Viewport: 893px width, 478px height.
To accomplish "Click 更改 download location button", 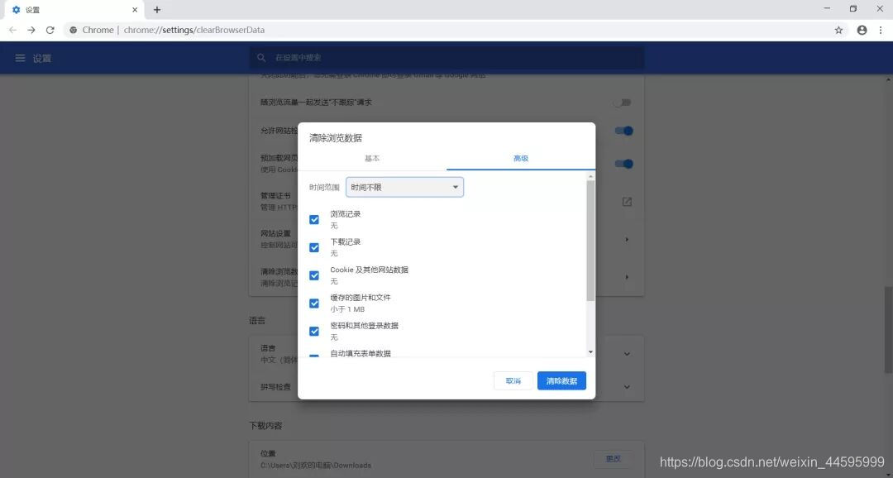I will pos(613,459).
